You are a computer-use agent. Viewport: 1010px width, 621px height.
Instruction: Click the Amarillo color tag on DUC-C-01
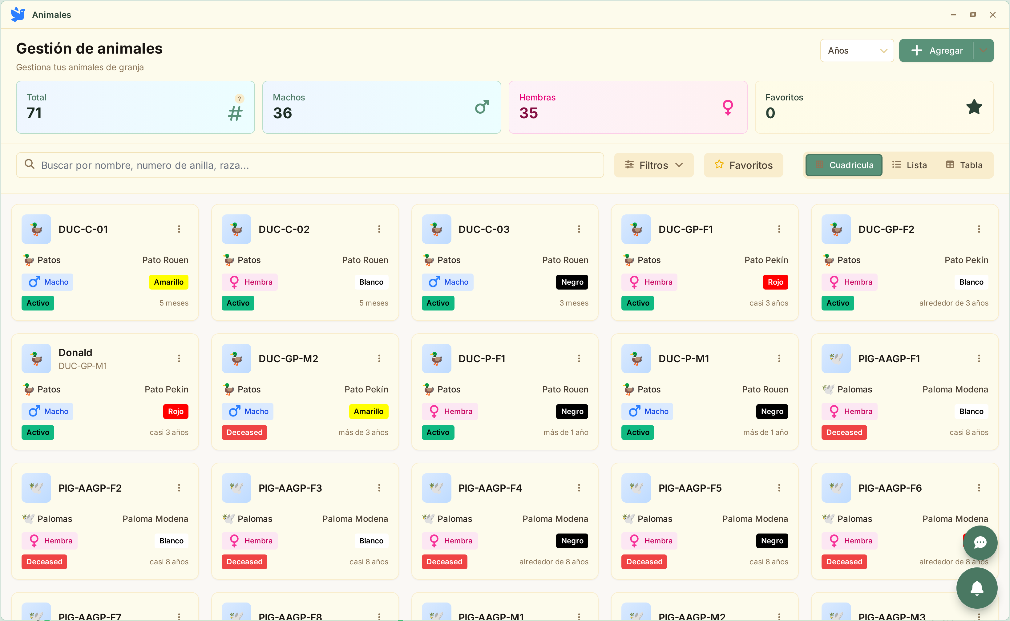pyautogui.click(x=168, y=282)
